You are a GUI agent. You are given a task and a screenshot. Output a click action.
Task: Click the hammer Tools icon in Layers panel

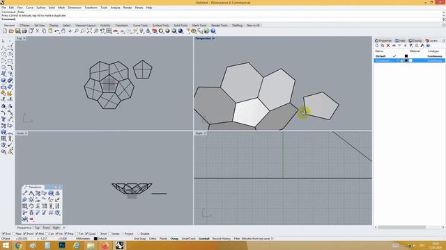(422, 46)
